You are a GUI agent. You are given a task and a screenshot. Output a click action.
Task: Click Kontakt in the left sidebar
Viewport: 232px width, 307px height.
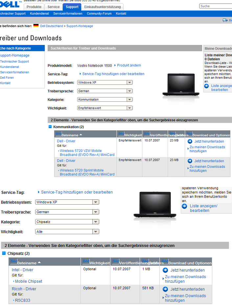[x=5, y=83]
